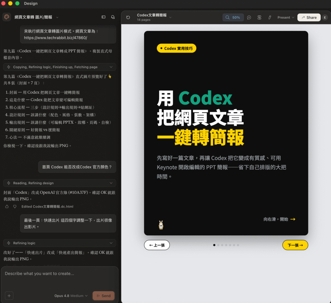Click the lightning icon beside Refining logic
The image size is (331, 303).
tap(9, 243)
